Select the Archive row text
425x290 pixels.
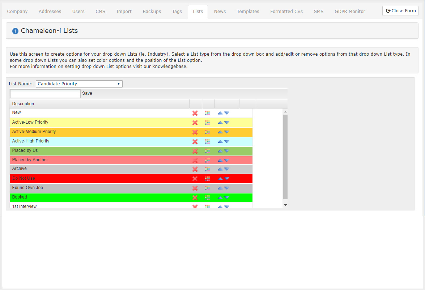coord(19,169)
